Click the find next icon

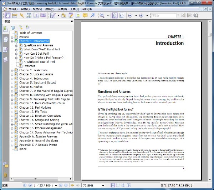[189, 15]
